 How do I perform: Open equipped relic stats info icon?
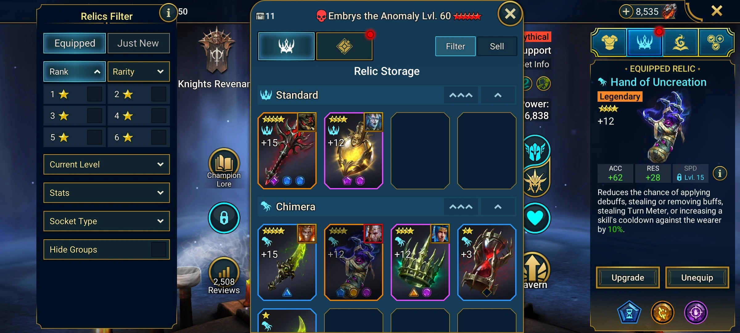point(720,174)
